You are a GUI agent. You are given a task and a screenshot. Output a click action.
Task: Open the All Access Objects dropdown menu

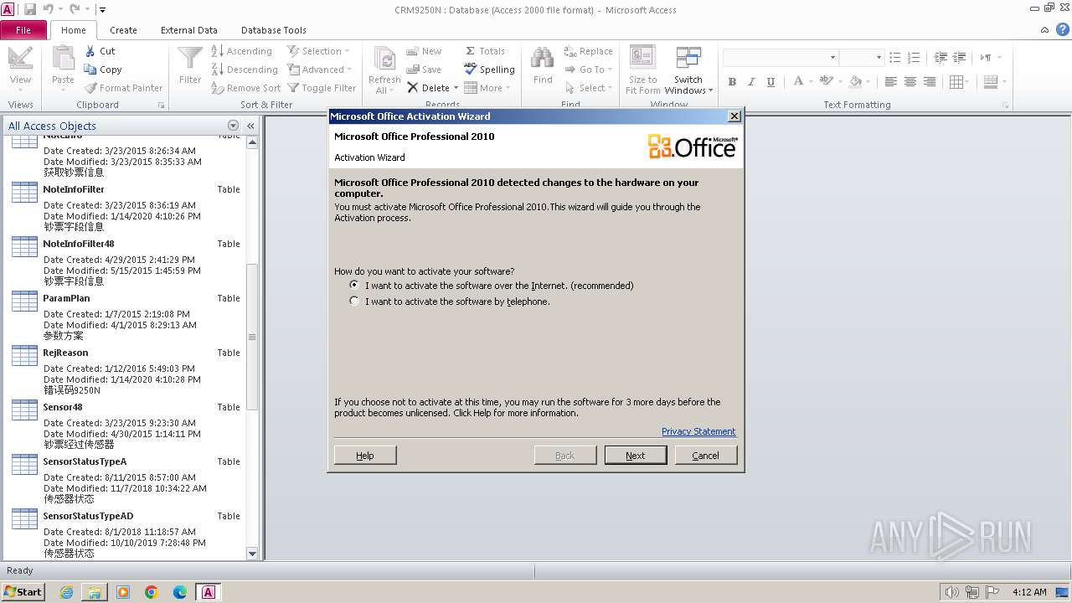pyautogui.click(x=233, y=126)
